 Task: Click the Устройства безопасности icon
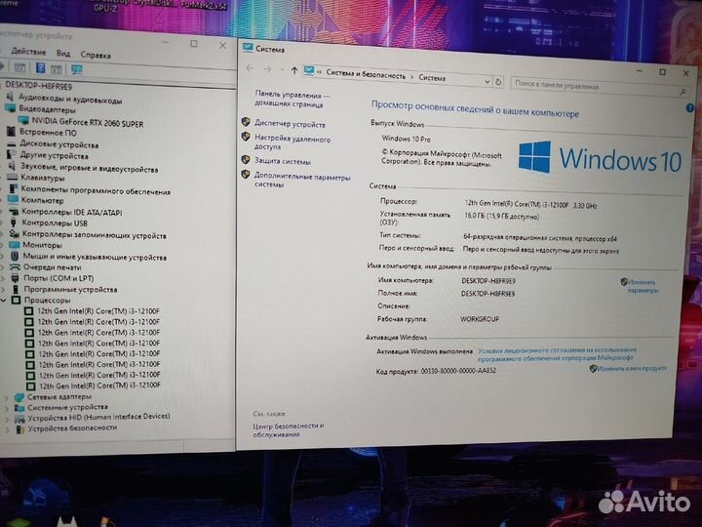(20, 428)
